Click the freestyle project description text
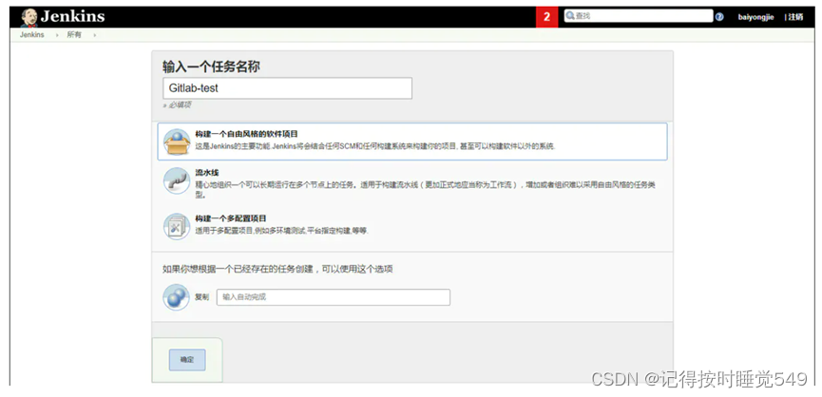822x397 pixels. tap(375, 146)
